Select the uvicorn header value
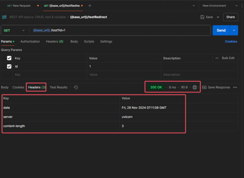244x178 pixels. [127, 117]
